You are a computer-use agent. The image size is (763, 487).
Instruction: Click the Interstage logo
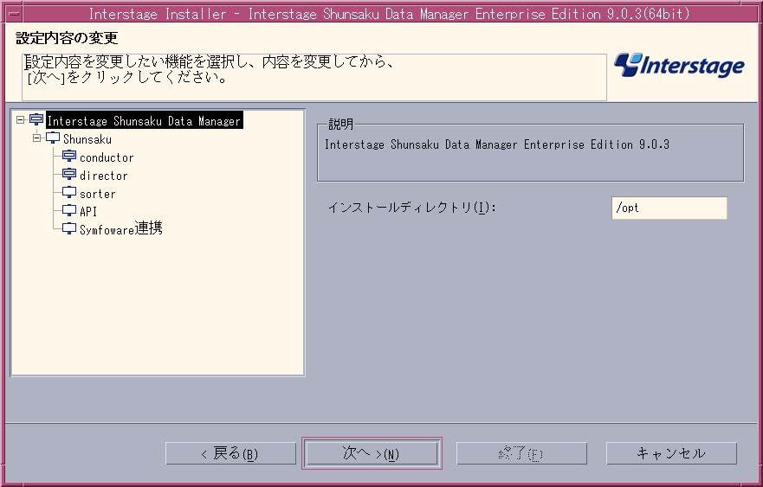point(679,66)
